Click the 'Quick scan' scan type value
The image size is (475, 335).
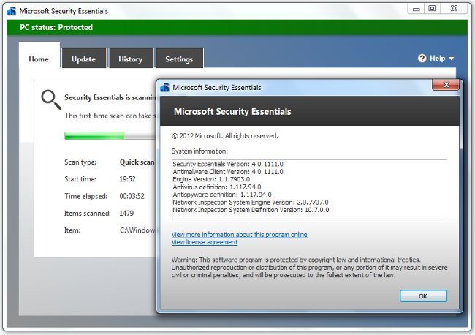pyautogui.click(x=137, y=162)
